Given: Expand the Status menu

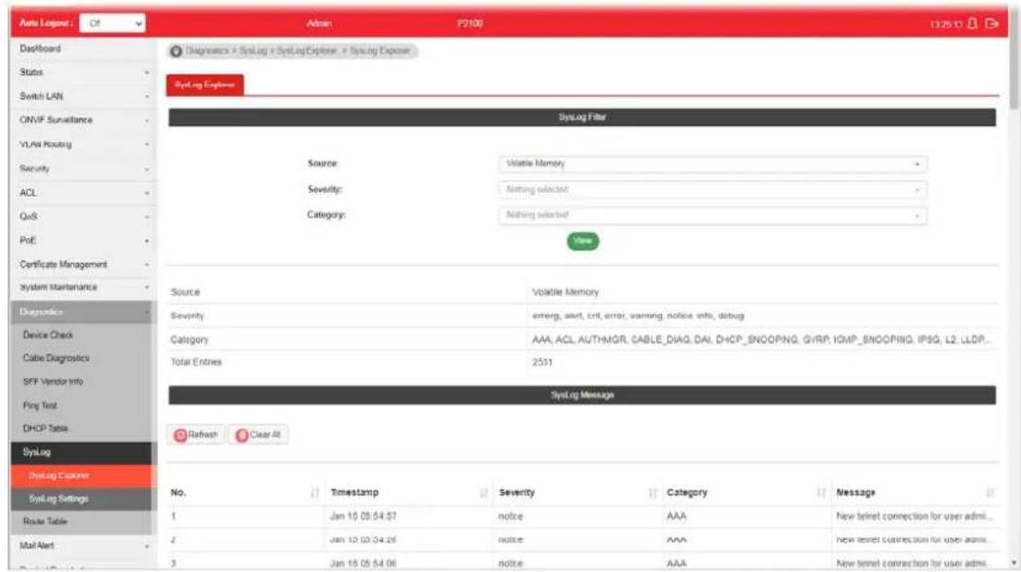Looking at the screenshot, I should (x=83, y=72).
